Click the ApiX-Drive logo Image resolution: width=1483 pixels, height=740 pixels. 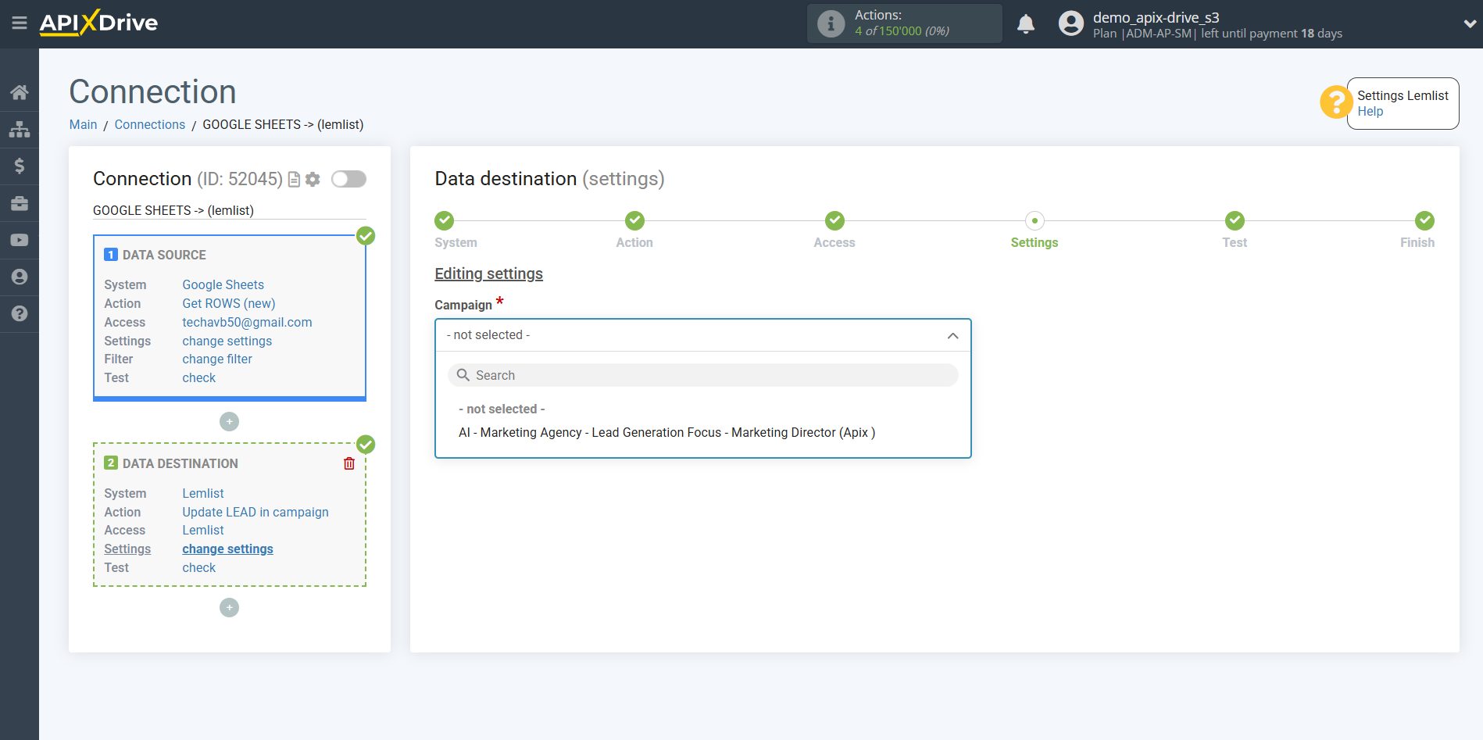[x=98, y=23]
